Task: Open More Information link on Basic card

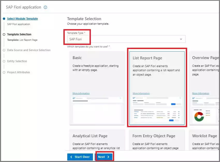Action: click(81, 93)
